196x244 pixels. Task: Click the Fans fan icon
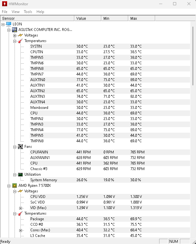tap(20, 147)
